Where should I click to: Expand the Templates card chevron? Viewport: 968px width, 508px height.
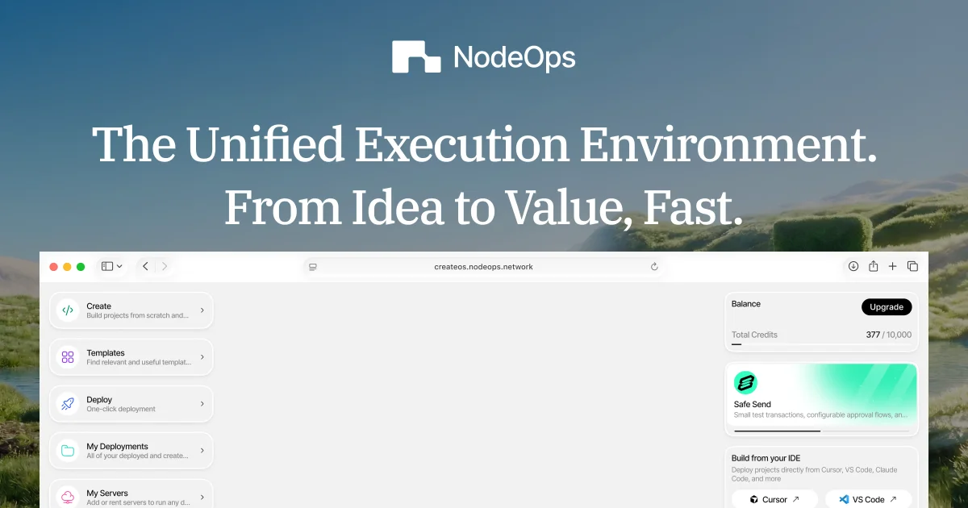point(202,357)
